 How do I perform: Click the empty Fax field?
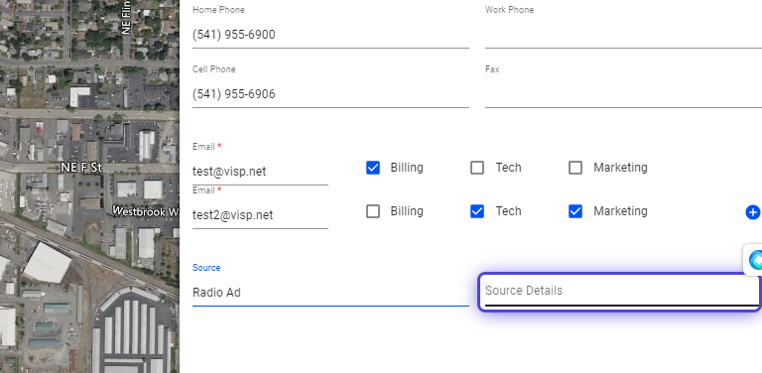click(623, 94)
